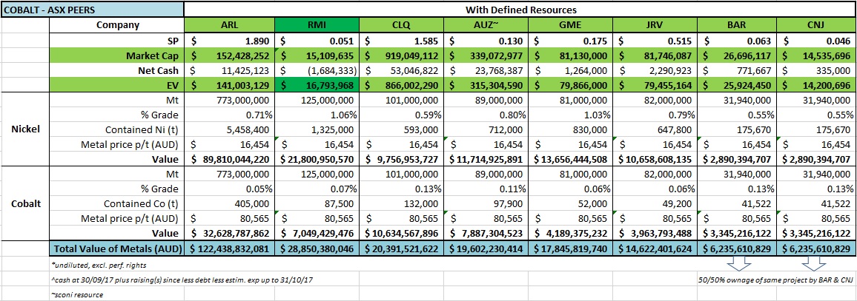Select the GME column header
The image size is (857, 301).
point(571,25)
